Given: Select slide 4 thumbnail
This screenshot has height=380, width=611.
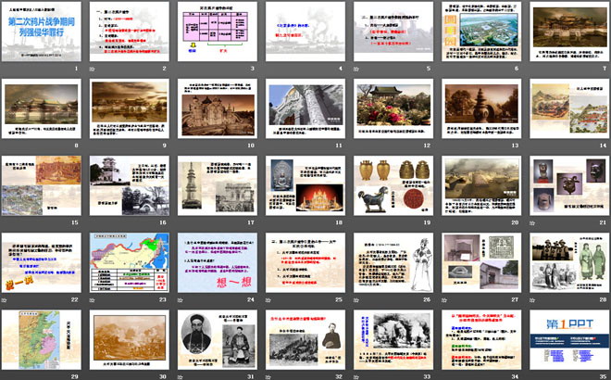Looking at the screenshot, I should pos(305,32).
